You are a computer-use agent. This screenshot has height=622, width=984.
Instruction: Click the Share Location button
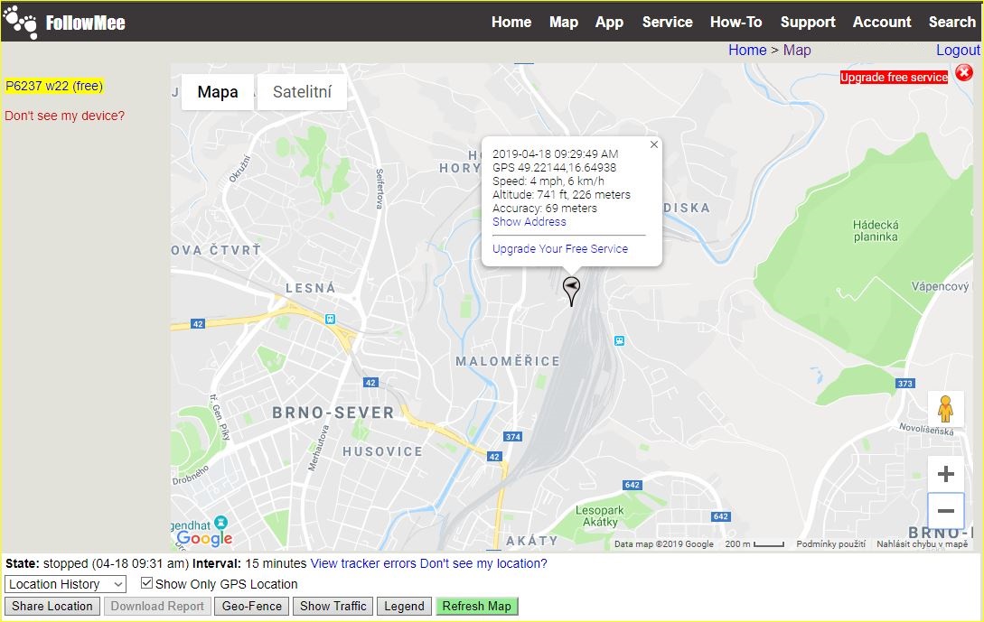[x=52, y=607]
